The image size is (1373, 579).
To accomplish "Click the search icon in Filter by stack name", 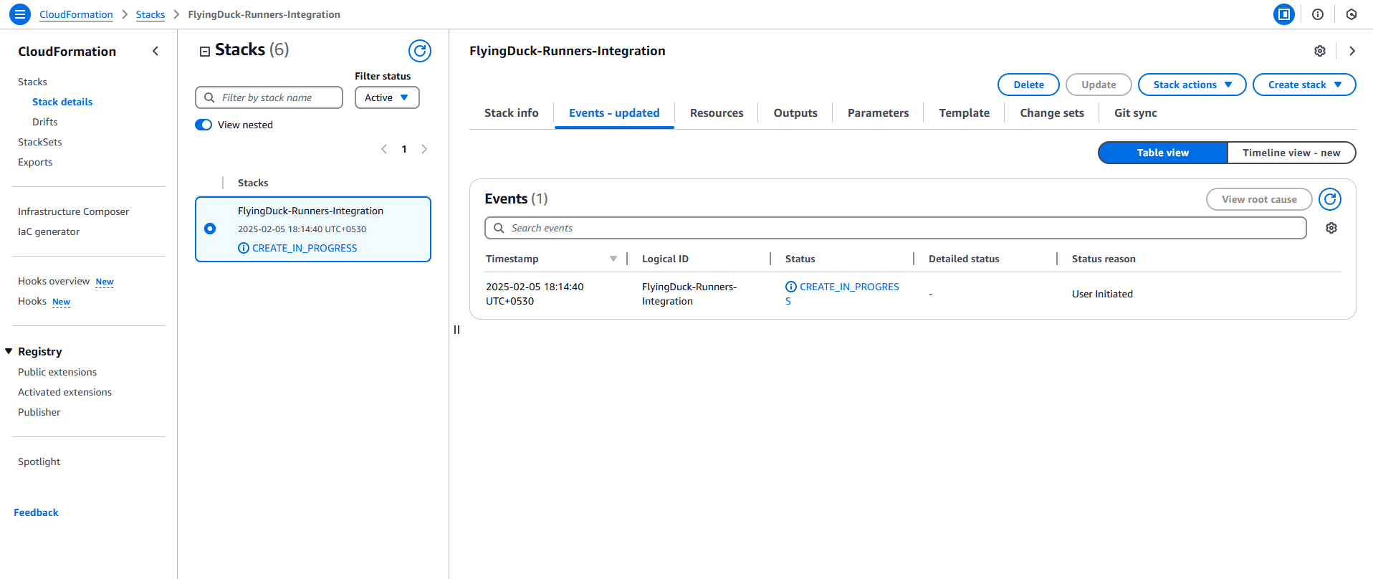I will [209, 97].
